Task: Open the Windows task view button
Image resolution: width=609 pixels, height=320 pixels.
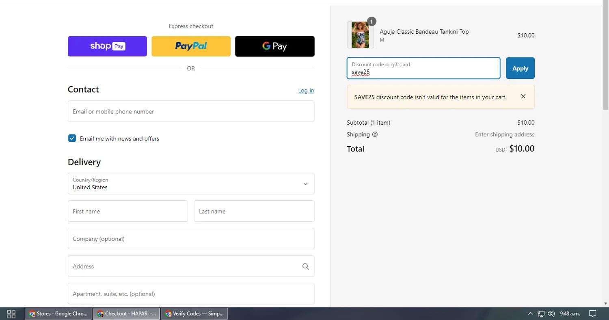Action: tap(11, 314)
